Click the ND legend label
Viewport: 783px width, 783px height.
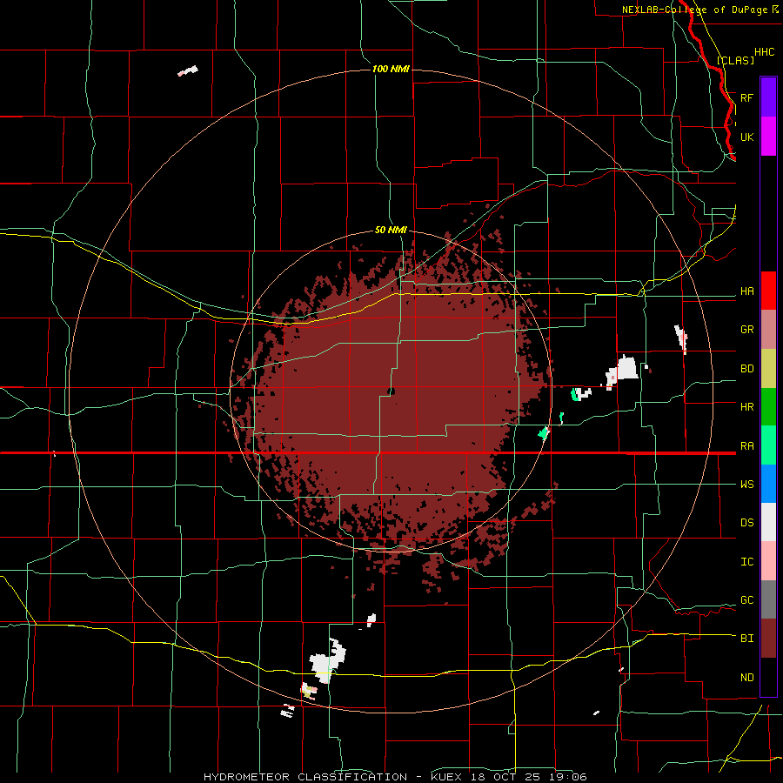746,677
